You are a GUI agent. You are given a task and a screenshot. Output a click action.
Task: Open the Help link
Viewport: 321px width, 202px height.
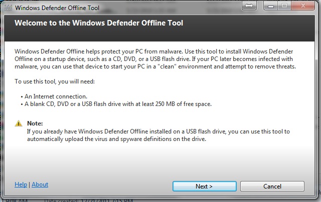coord(21,184)
